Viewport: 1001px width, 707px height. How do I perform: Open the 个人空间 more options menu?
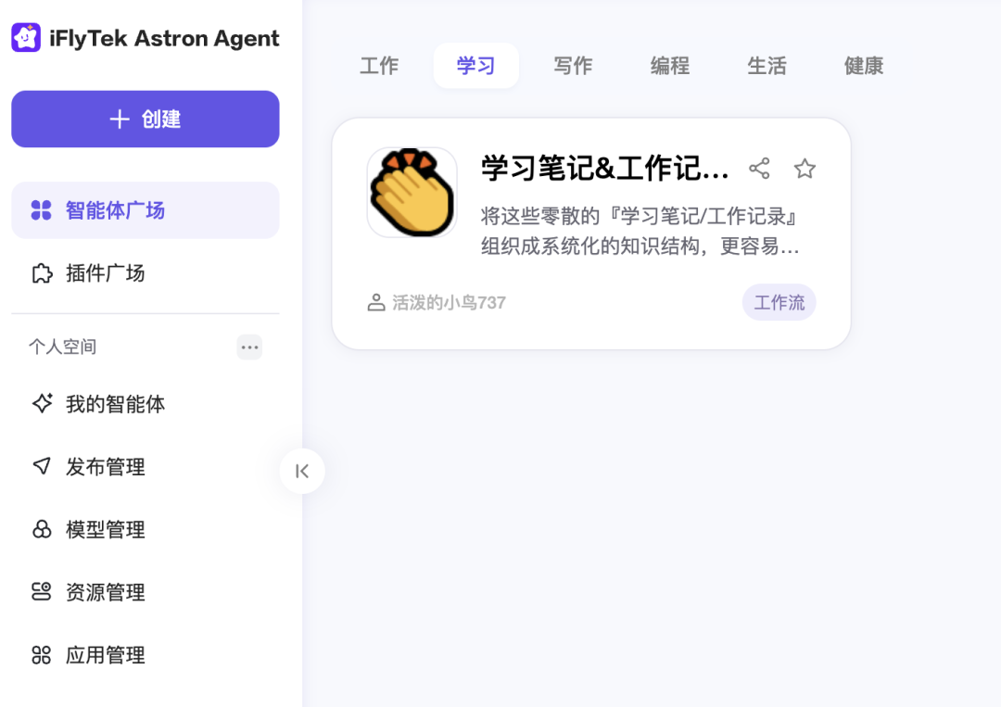[249, 347]
